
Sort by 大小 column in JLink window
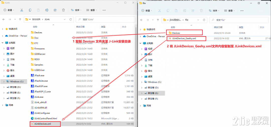click(x=124, y=27)
